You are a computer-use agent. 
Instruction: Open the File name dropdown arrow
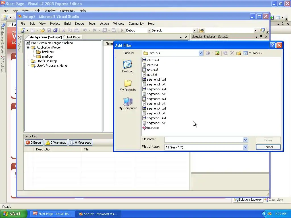[x=245, y=140]
